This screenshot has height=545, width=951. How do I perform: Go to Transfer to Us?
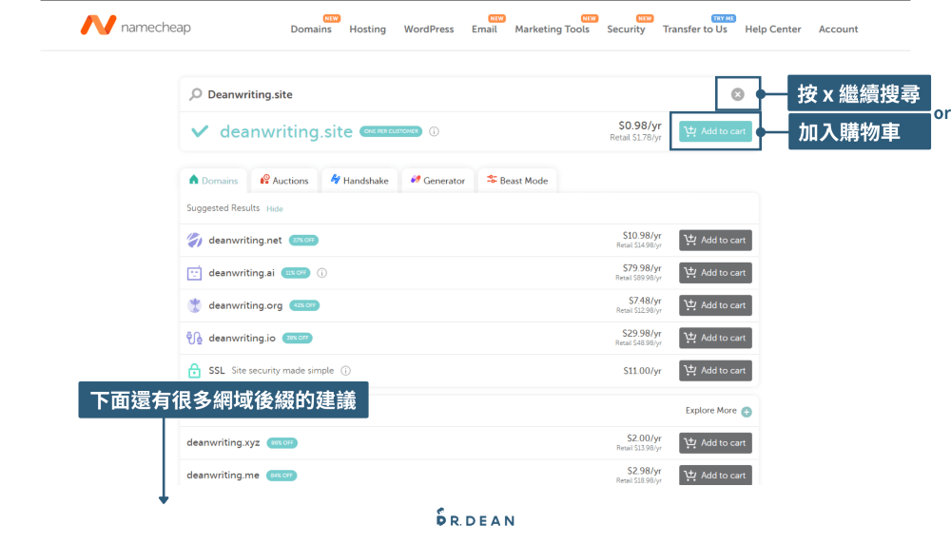694,29
